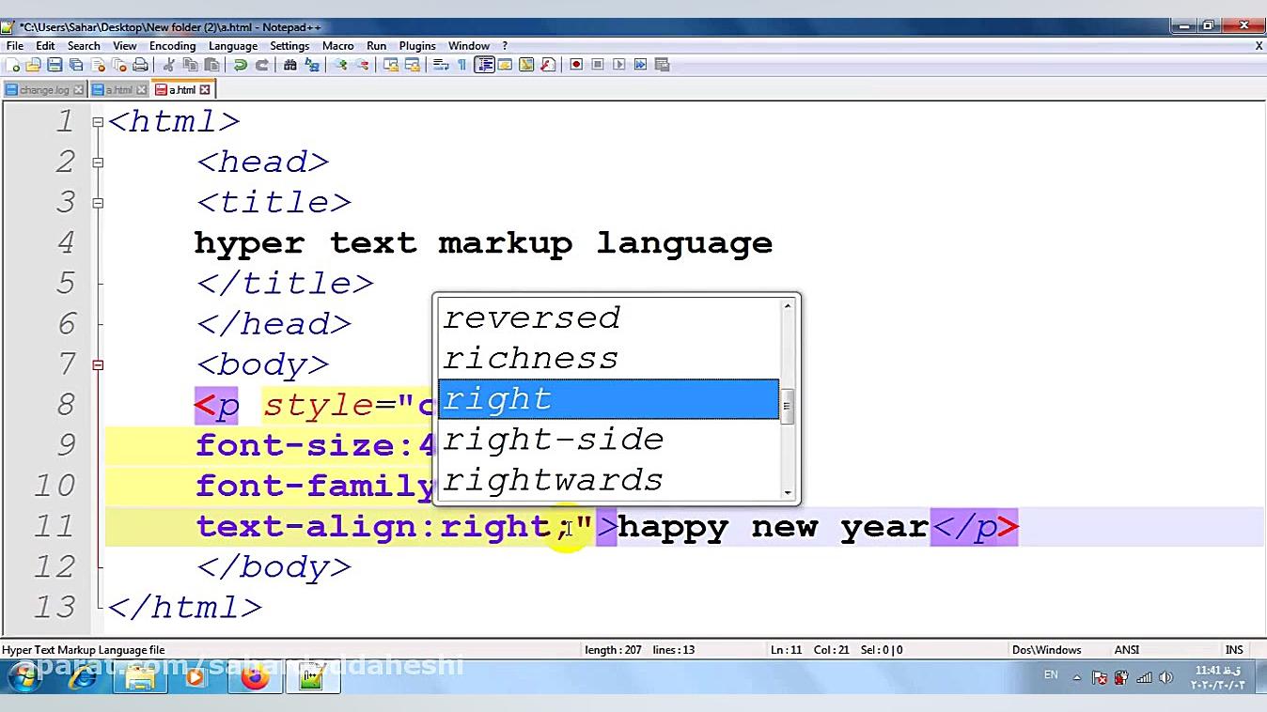Open the Language menu
Screen dimensions: 1267x712
pyautogui.click(x=233, y=45)
